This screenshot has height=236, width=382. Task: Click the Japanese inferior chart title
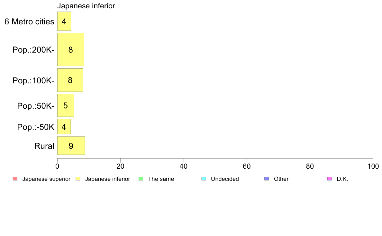(86, 6)
